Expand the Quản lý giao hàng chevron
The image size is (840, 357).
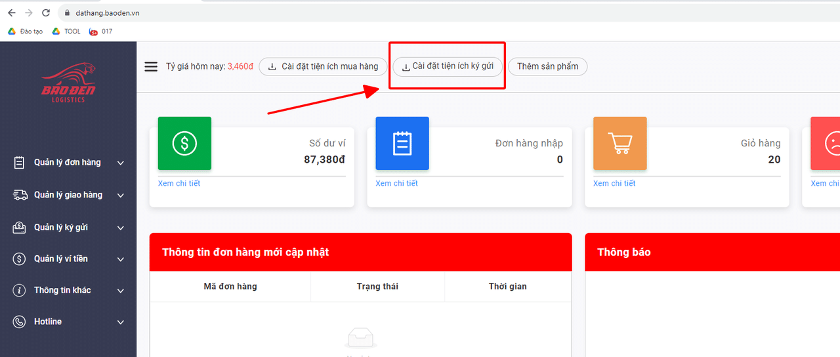click(x=121, y=195)
